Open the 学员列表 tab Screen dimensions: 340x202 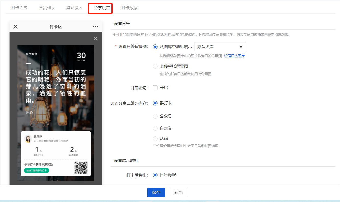pyautogui.click(x=47, y=8)
